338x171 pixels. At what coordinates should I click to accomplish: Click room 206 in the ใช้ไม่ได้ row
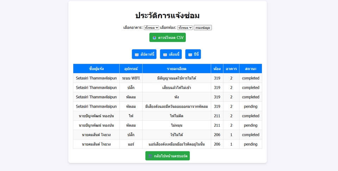click(217, 135)
